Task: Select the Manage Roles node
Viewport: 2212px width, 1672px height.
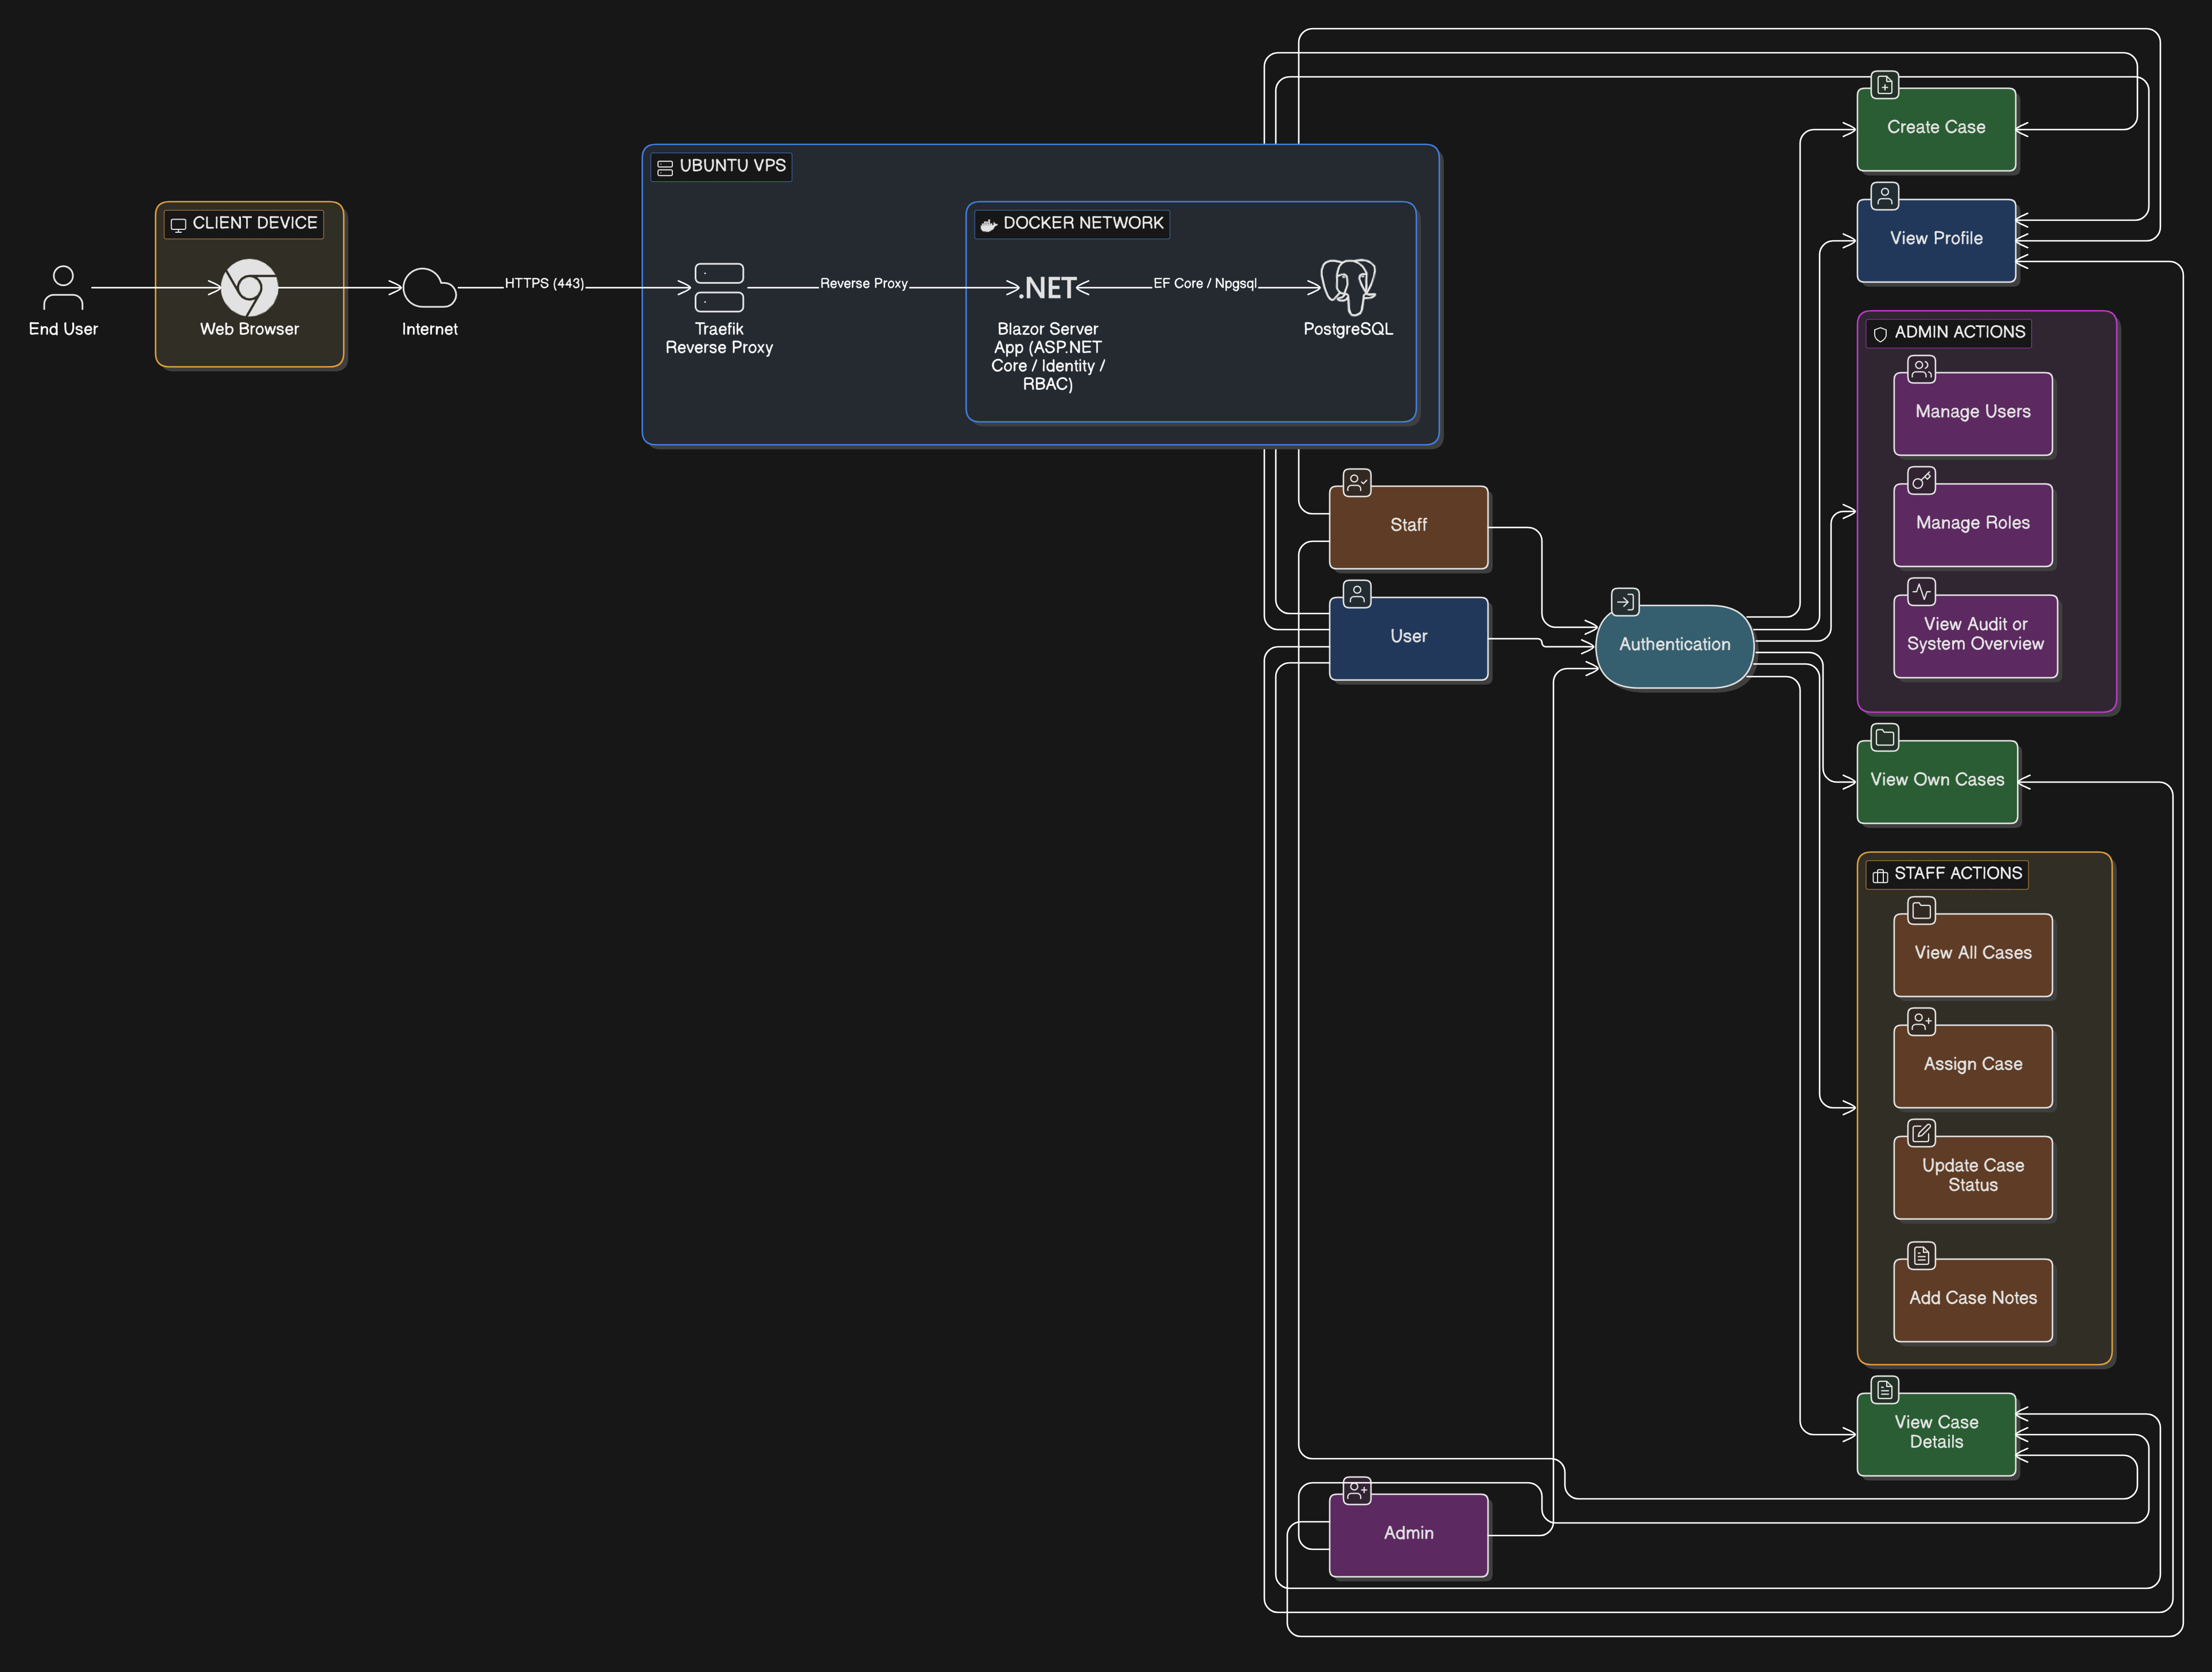Action: click(x=1973, y=525)
